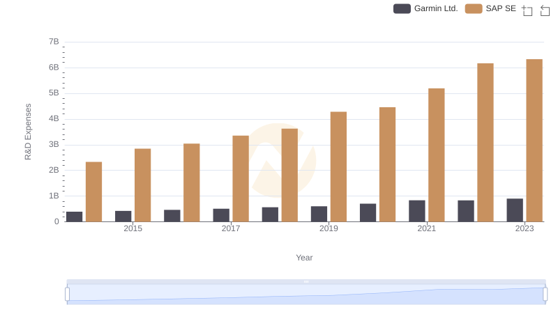The width and height of the screenshot is (558, 321).
Task: Click the Year axis title
Action: (x=304, y=258)
